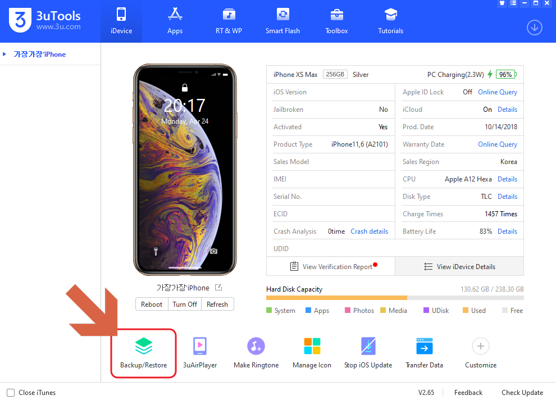Click View iDevice Details

pos(459,266)
